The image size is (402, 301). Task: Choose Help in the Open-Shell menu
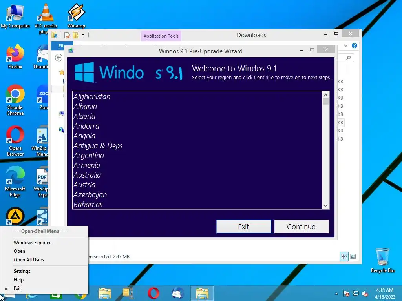click(18, 280)
